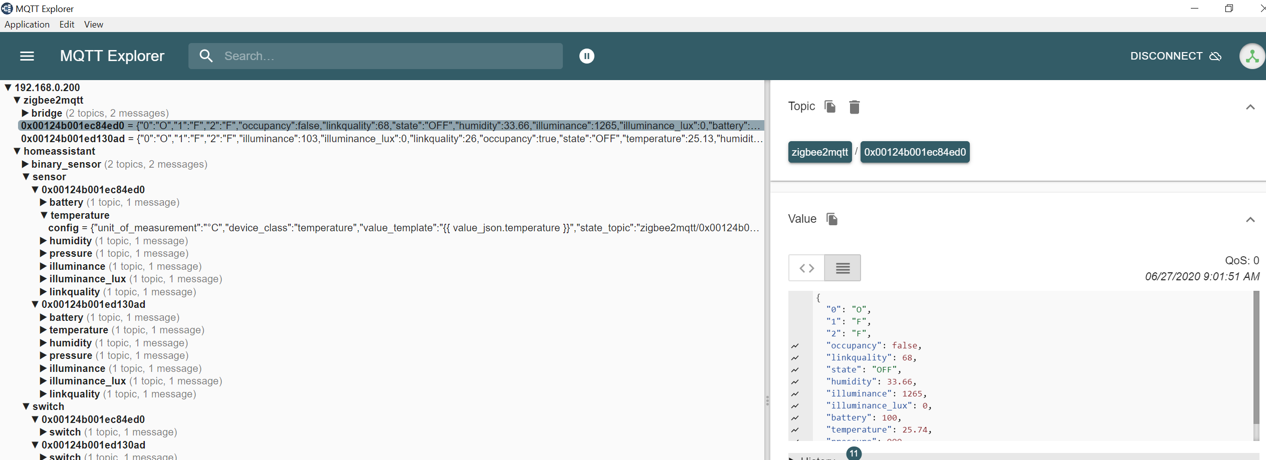
Task: Select the zigbee2mqtt 0x00124b001ed130ad topic row
Action: coord(392,139)
